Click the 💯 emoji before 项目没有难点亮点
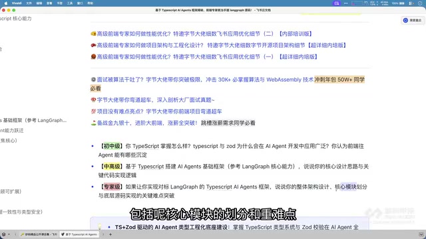The image size is (426, 239). 93,112
